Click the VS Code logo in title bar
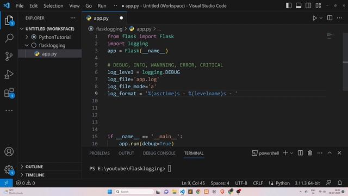This screenshot has height=196, width=348. tap(7, 5)
